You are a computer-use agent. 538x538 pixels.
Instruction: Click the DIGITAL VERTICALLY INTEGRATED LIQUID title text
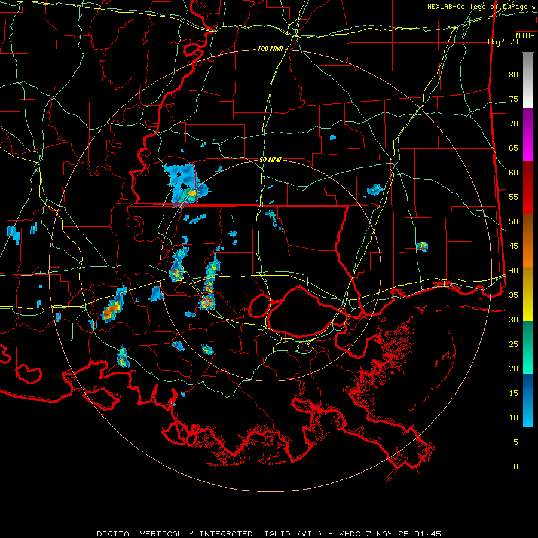click(x=195, y=534)
